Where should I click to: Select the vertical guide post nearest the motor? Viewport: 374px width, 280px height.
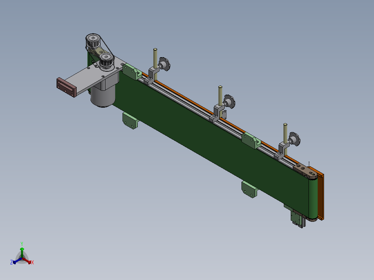[x=155, y=59]
